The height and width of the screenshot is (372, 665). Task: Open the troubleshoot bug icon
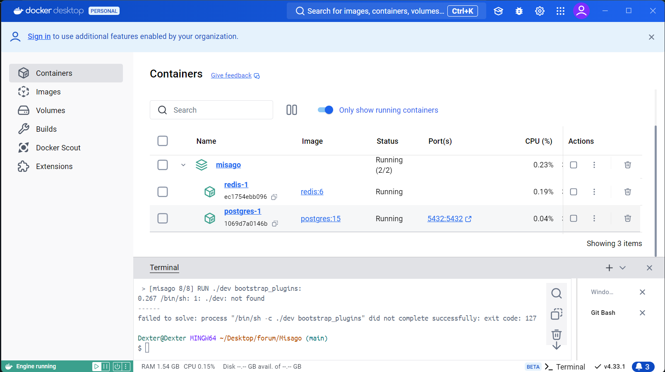coord(519,11)
